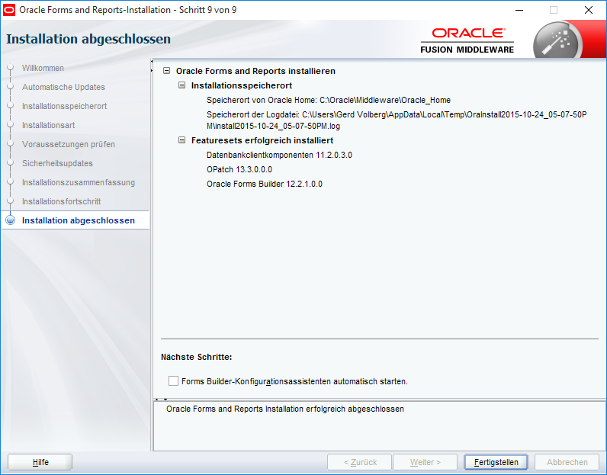Click the Installation erfolgreich abgeschlossen message
Viewport: 607px width, 475px height.
click(285, 409)
